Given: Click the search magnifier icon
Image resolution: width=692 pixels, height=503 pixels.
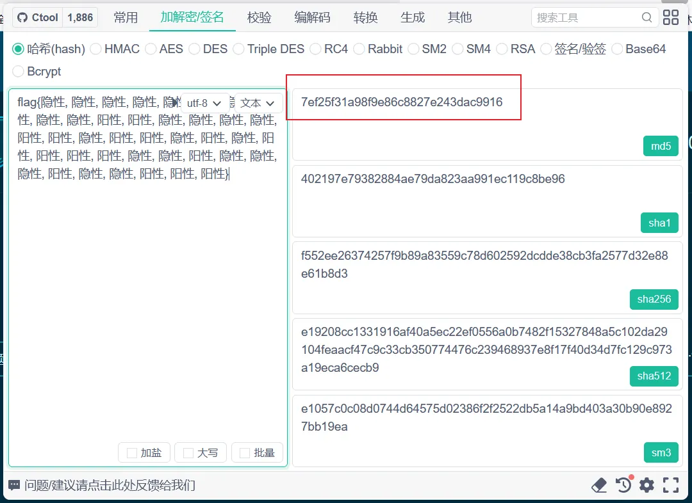Looking at the screenshot, I should [x=647, y=17].
